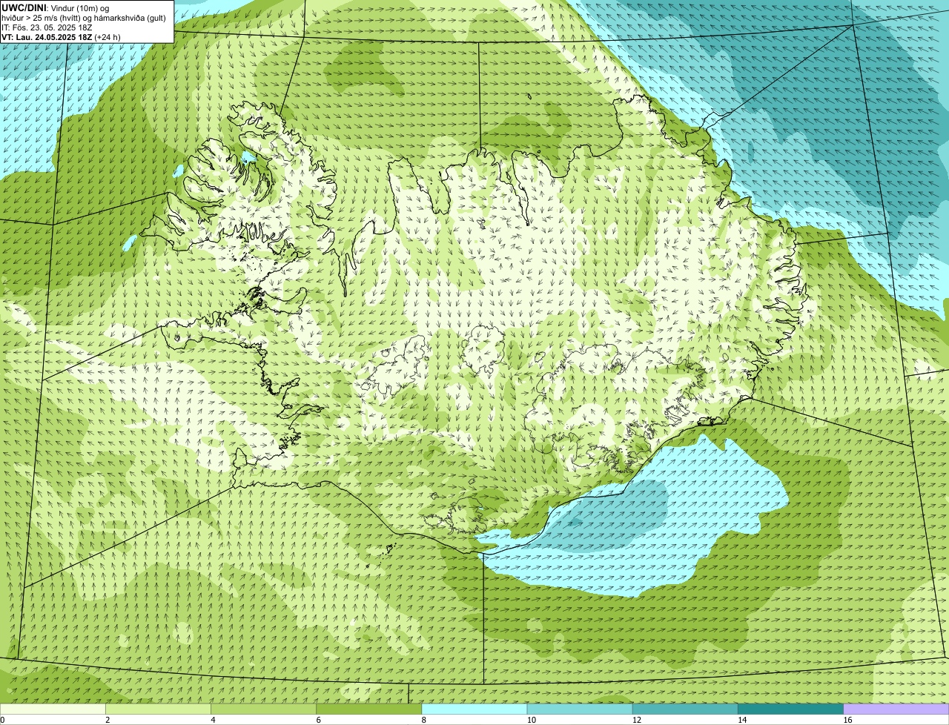Viewport: 949px width, 725px height.
Task: Click the lavender legend swatch above 16 m/s
Action: [x=896, y=709]
